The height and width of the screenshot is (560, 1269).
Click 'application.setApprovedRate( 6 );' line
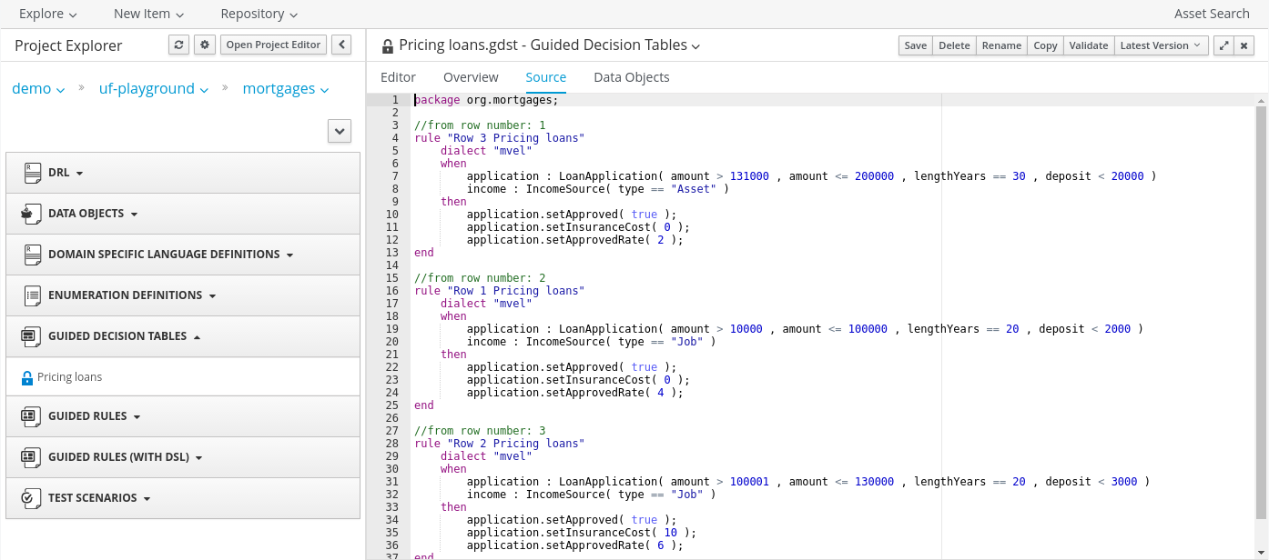pyautogui.click(x=574, y=545)
